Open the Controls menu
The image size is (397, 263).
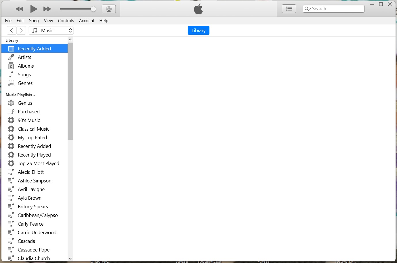(66, 21)
